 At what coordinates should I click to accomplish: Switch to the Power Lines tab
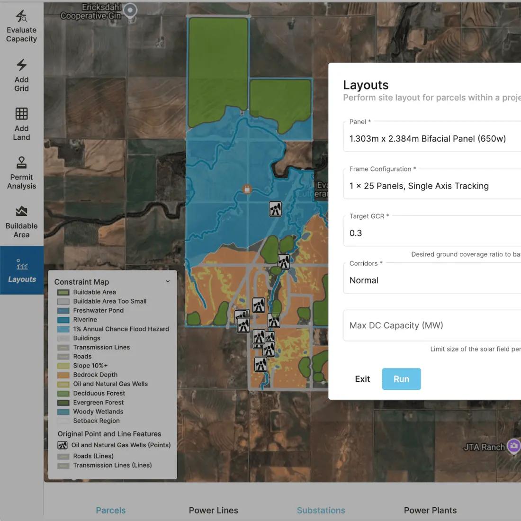tap(213, 510)
